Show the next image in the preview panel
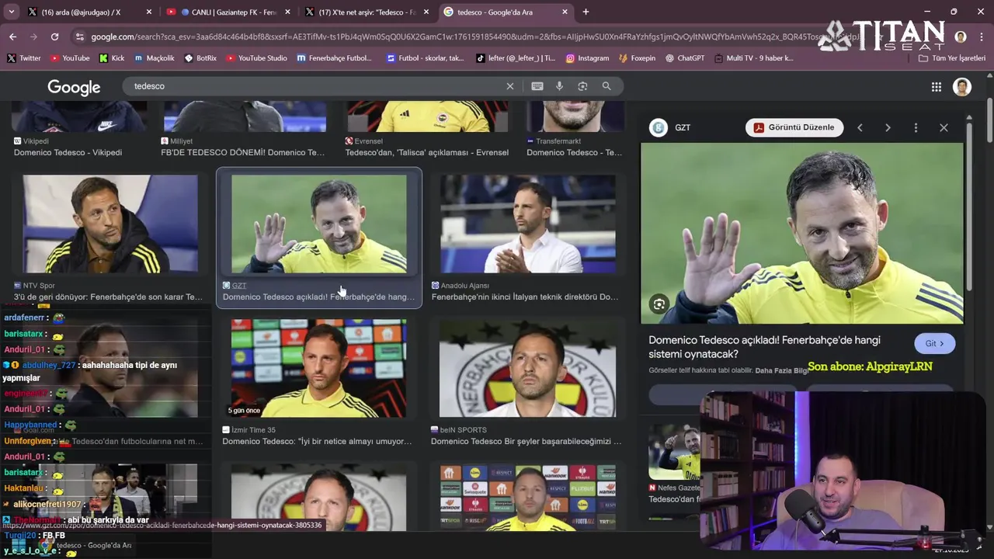This screenshot has width=994, height=559. 888,127
